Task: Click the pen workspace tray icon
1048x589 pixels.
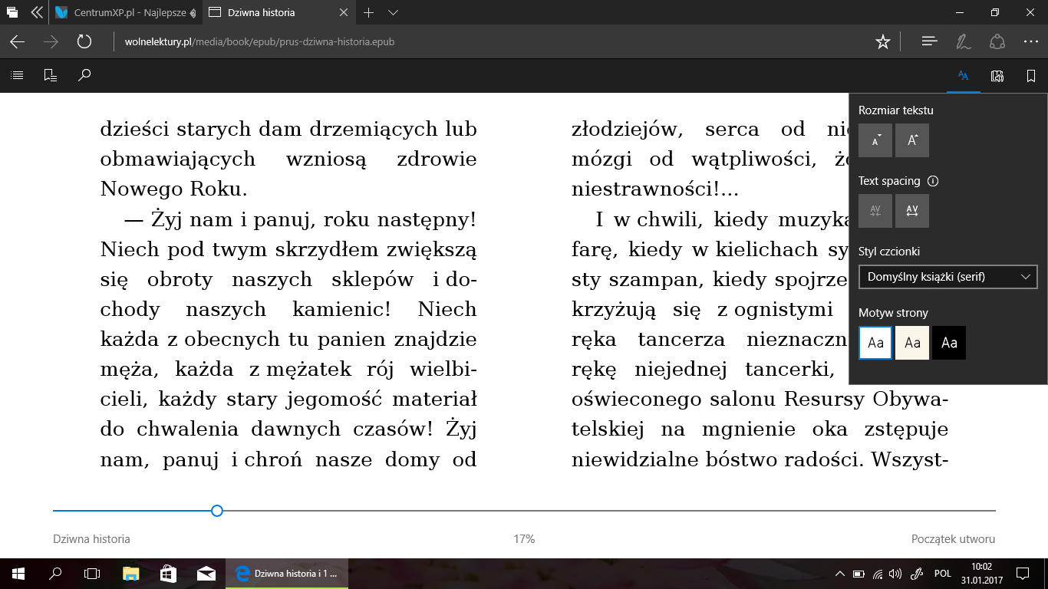Action: point(915,573)
